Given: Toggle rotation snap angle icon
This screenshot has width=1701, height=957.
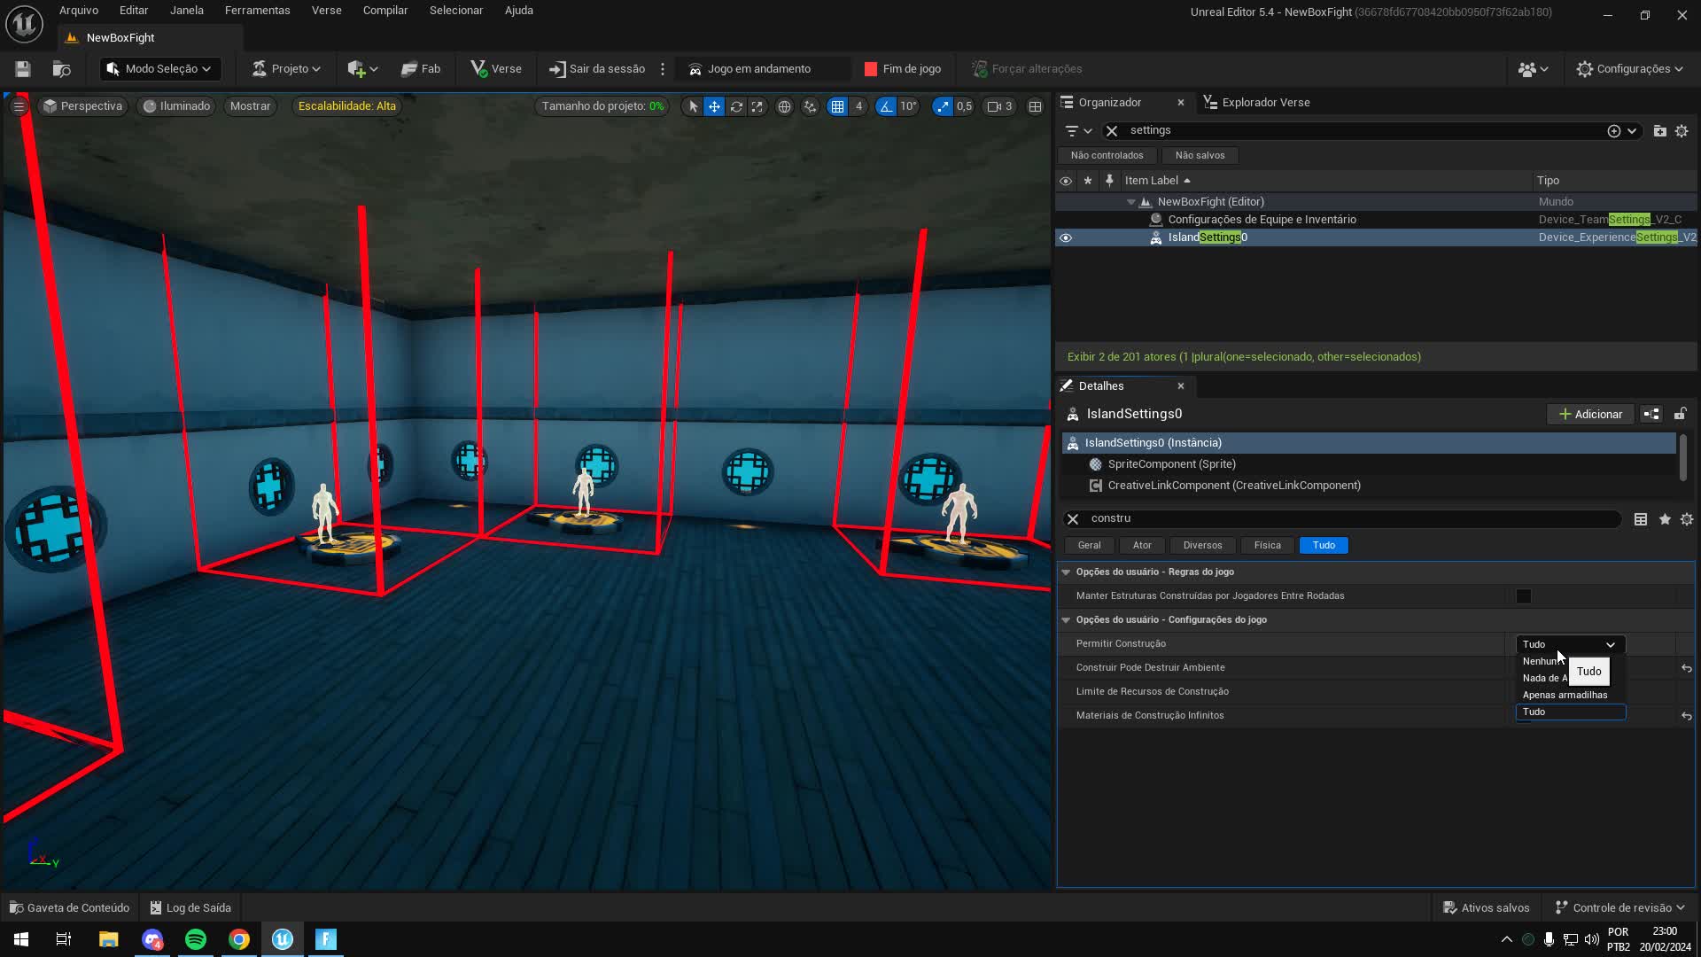Looking at the screenshot, I should (x=886, y=106).
